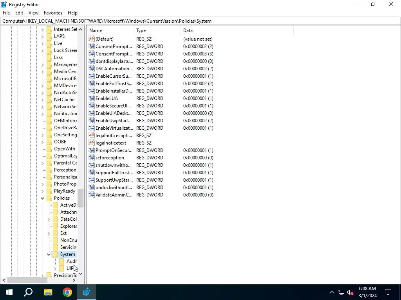401x300 pixels.
Task: Expand the Ext tree node
Action: point(49,233)
